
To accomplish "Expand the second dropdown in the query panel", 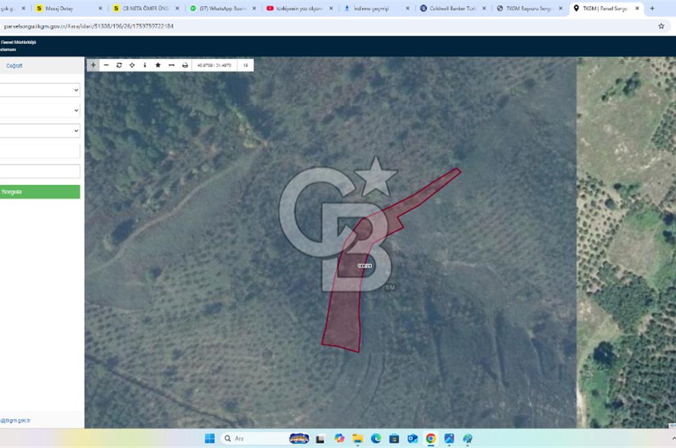I will click(x=40, y=110).
